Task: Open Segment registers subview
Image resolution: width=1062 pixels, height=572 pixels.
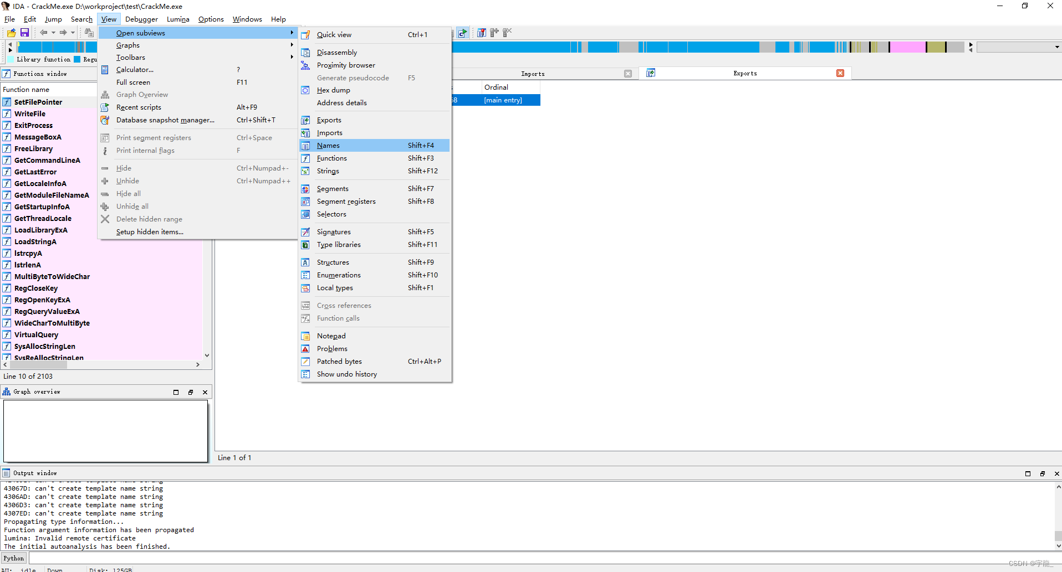Action: coord(375,202)
